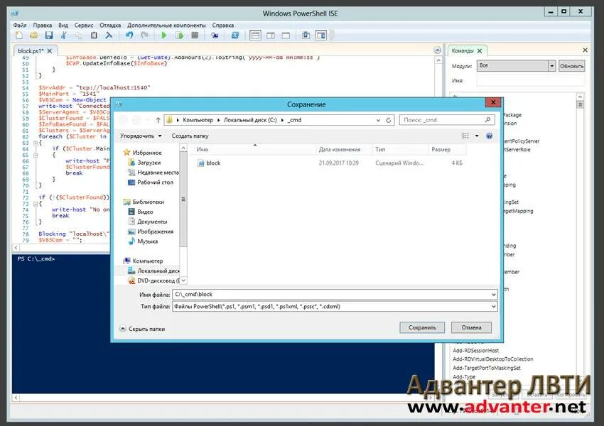Viewport: 604px width, 426px height.
Task: Click the Save floppy disk icon
Action: [48, 35]
